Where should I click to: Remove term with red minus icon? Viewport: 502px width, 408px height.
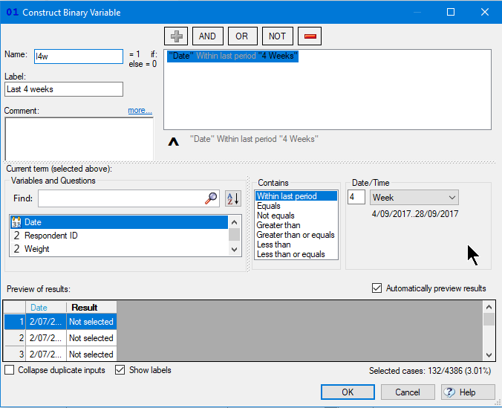(310, 36)
